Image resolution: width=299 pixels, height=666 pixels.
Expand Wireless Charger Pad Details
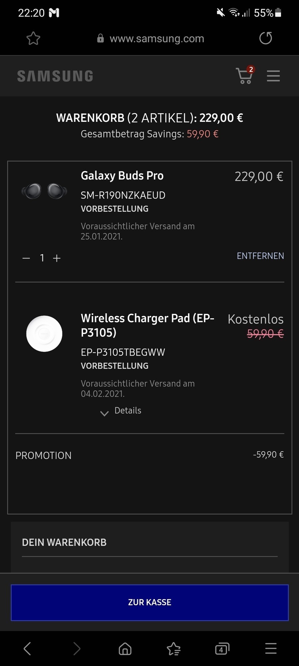coord(121,411)
